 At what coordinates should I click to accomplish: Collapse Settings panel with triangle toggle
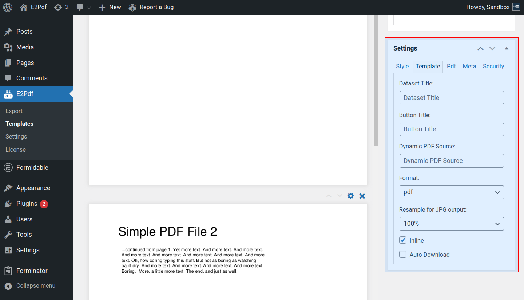coord(507,48)
